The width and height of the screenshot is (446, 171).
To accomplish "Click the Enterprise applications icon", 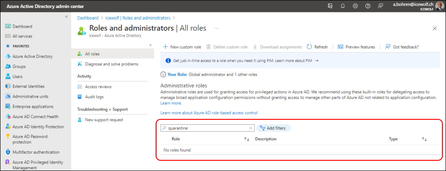I will click(8, 106).
